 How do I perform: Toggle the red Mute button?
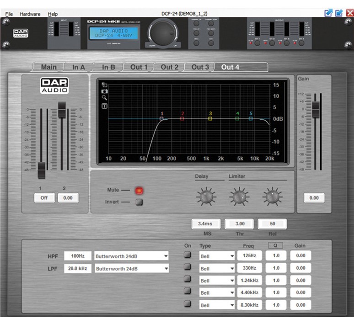click(139, 190)
